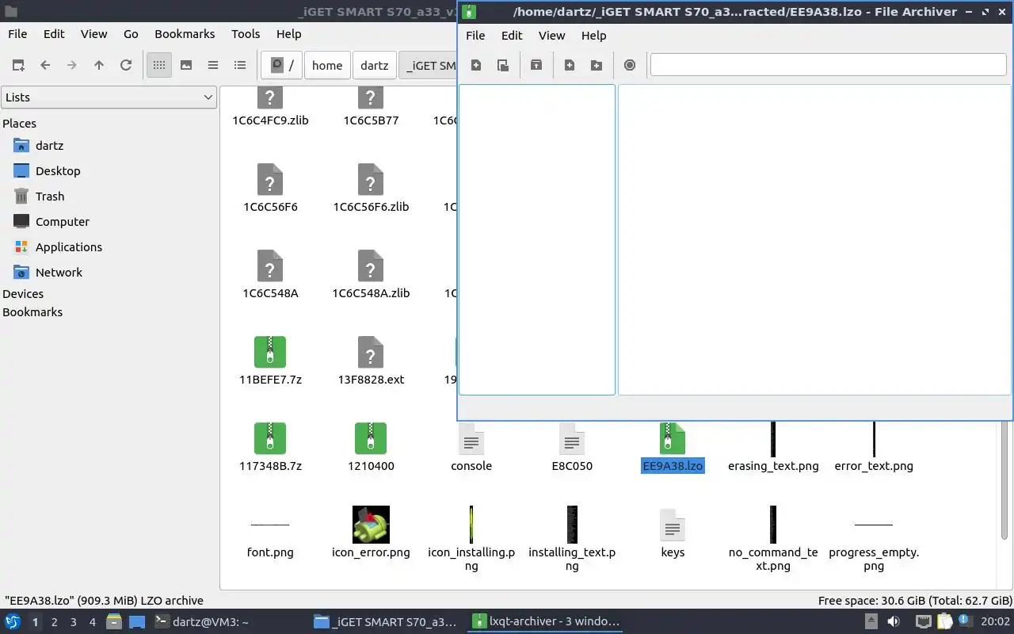Switch to icon view mode
Screen dimensions: 1014x634
click(159, 65)
